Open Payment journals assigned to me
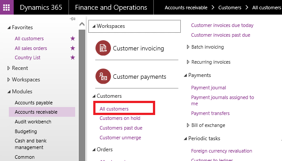282x161 pixels. pos(222,100)
